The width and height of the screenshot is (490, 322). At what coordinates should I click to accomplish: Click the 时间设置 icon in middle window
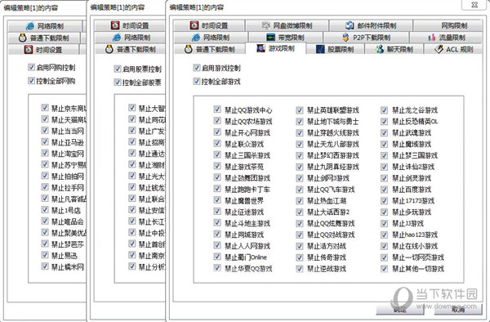coord(115,25)
